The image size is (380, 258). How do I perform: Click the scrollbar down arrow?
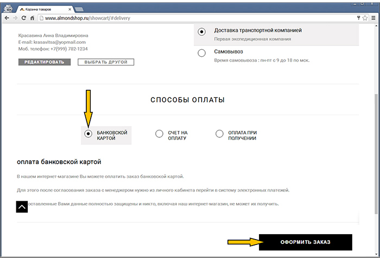[376, 254]
